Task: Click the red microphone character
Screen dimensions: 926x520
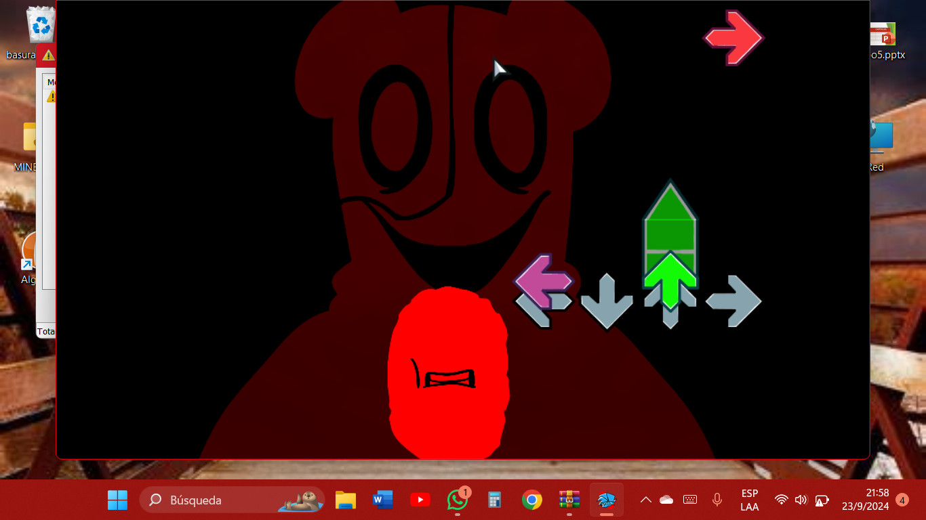Action: (x=448, y=372)
